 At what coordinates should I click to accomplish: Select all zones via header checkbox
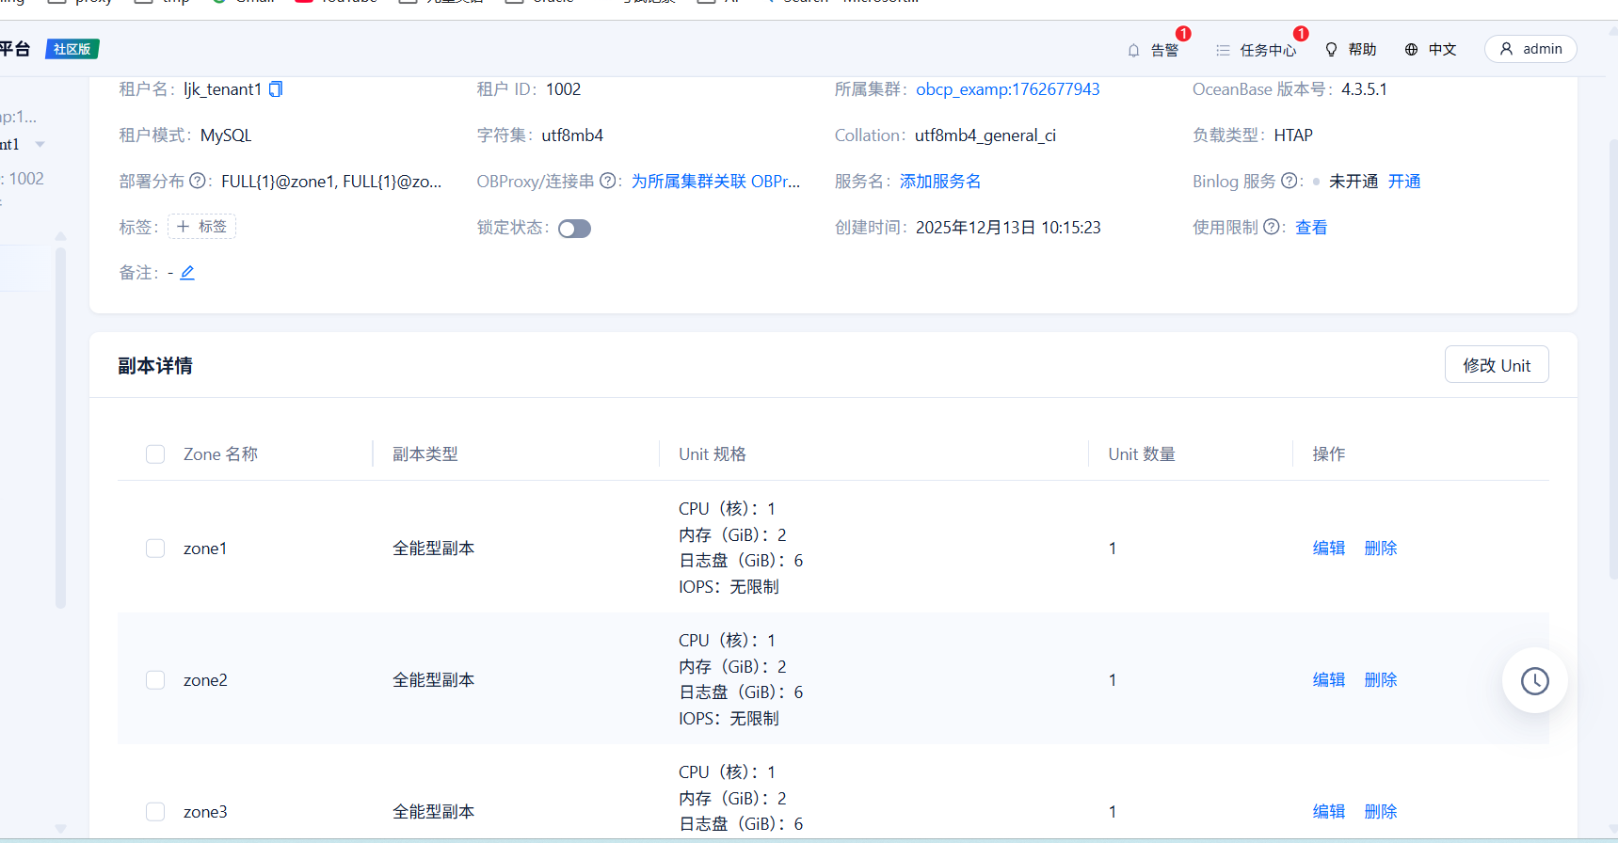point(155,454)
